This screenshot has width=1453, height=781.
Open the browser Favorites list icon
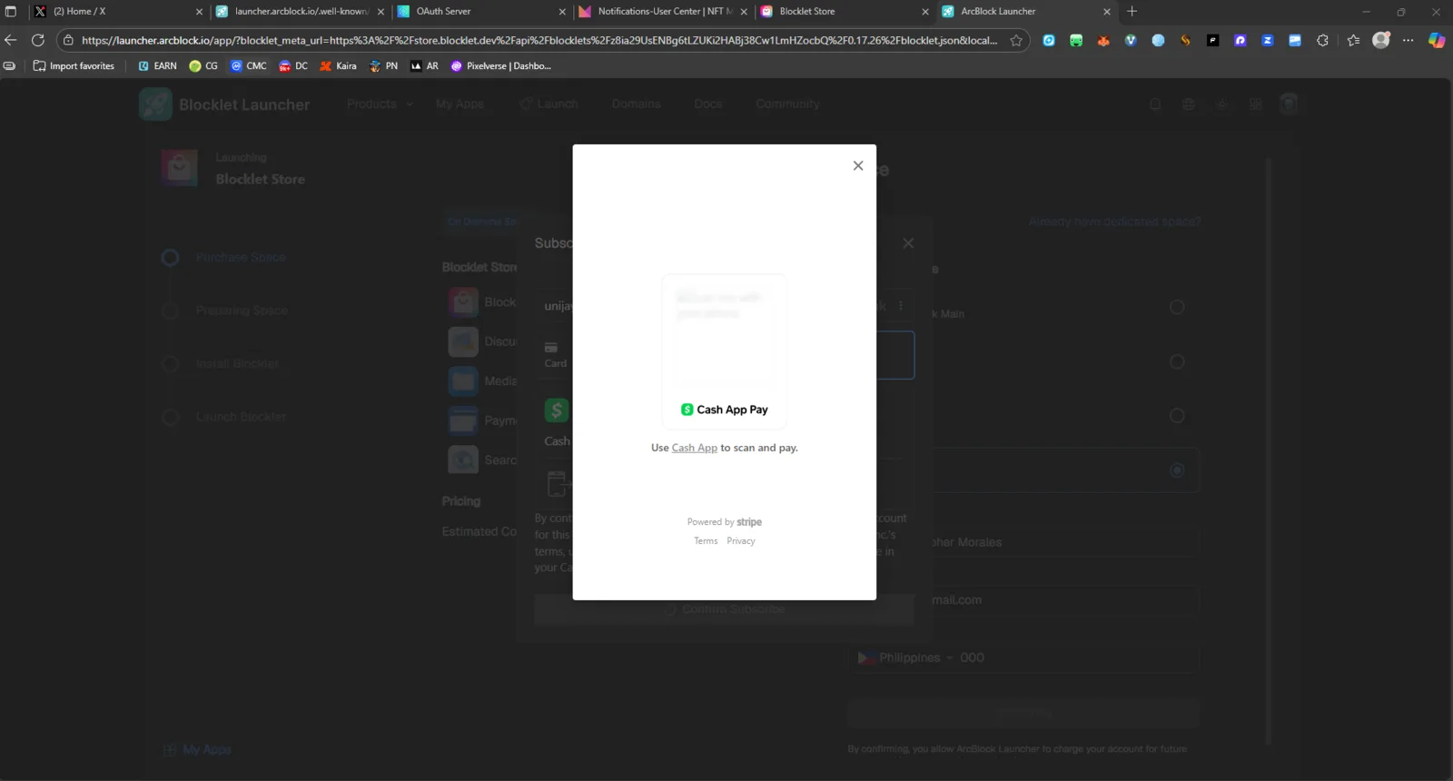1354,40
